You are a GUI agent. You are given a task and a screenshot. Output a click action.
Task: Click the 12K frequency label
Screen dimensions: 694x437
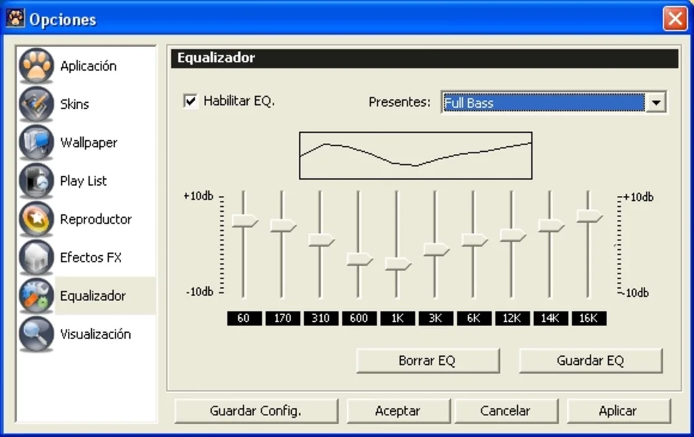pos(512,319)
